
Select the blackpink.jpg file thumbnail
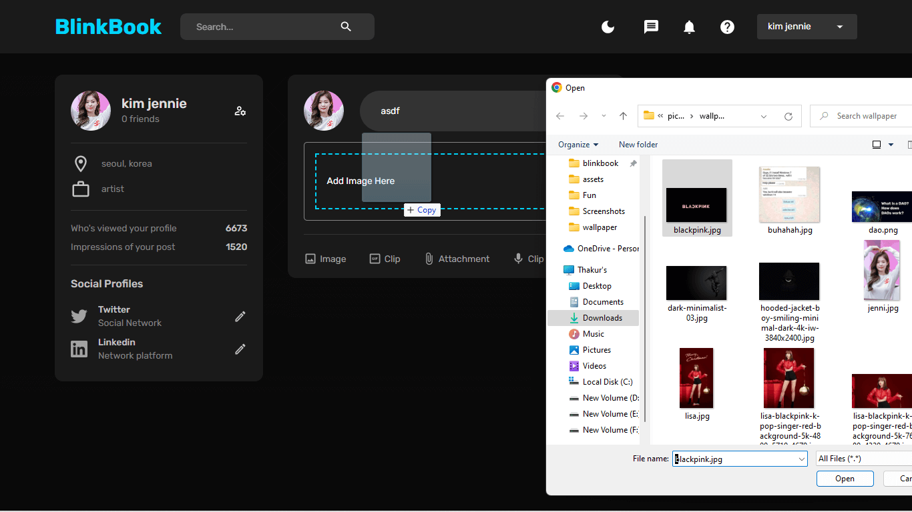697,198
